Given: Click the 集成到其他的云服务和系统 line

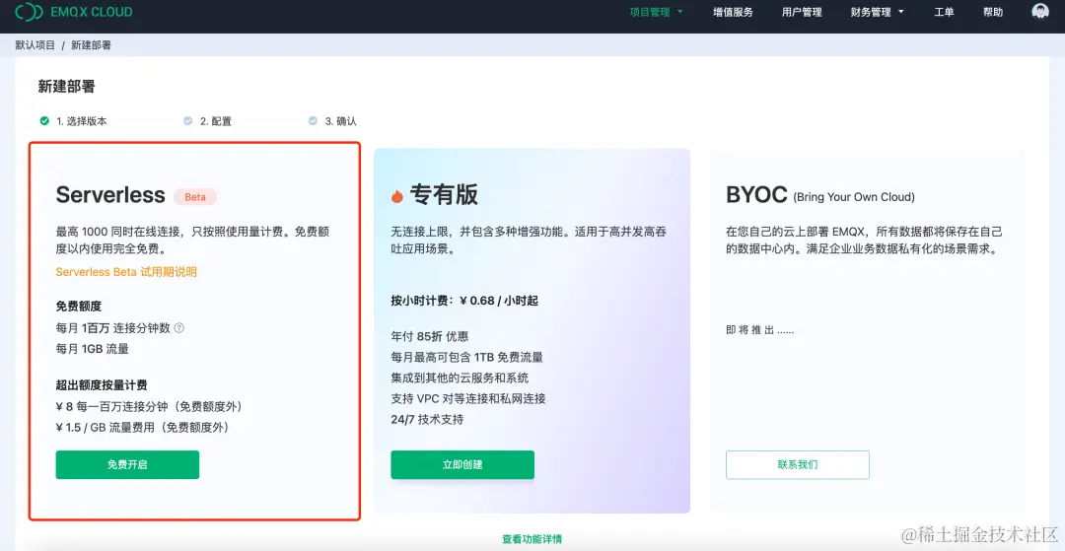Looking at the screenshot, I should coord(460,378).
